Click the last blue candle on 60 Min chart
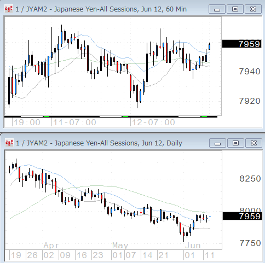 pyautogui.click(x=209, y=46)
